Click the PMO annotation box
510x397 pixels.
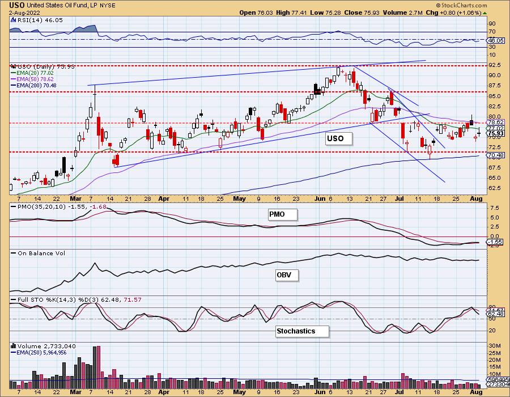(x=283, y=214)
